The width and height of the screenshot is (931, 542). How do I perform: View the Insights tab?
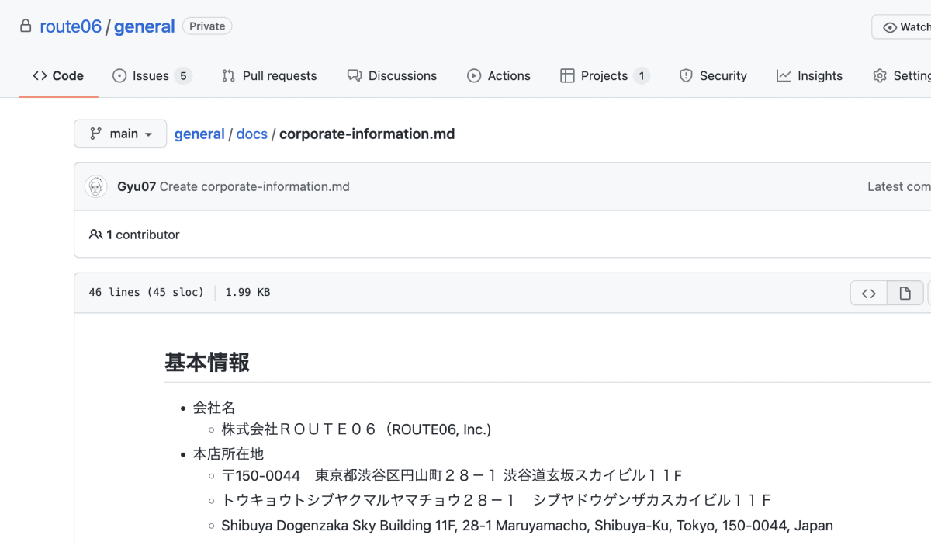click(809, 75)
